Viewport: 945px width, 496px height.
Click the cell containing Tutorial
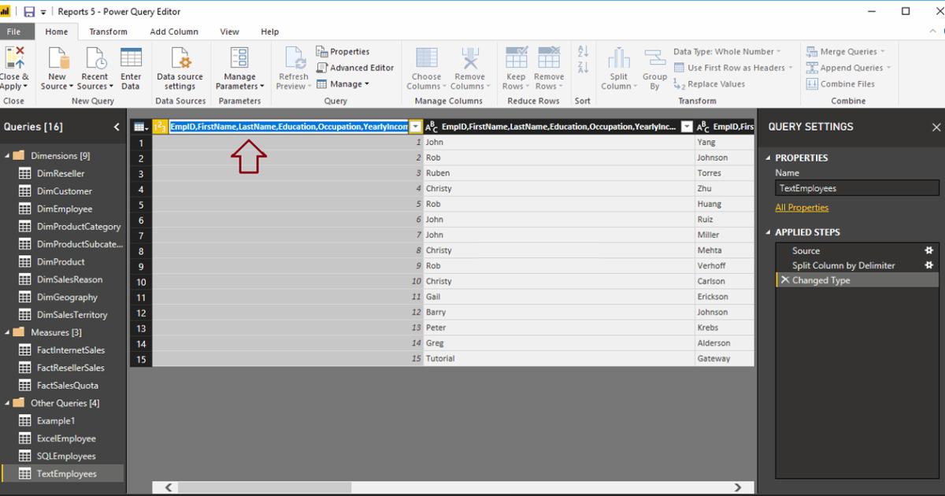[x=559, y=358]
